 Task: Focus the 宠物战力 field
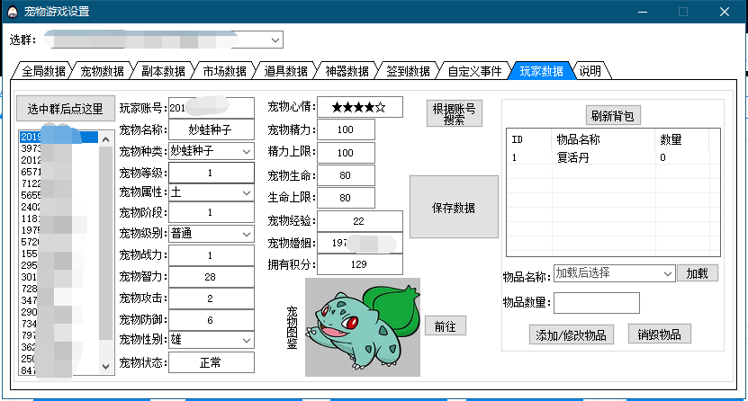point(212,255)
